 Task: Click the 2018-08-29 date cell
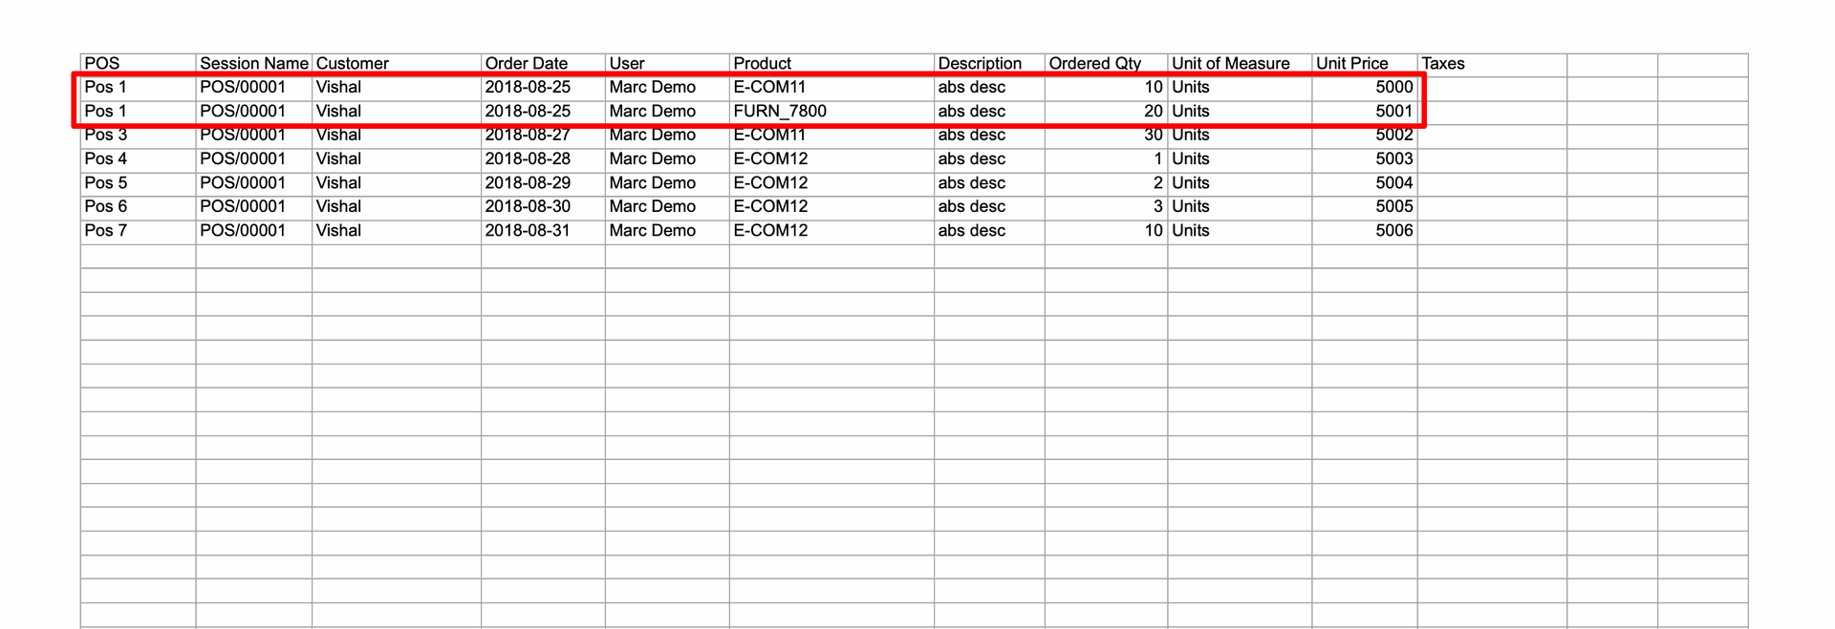[543, 183]
